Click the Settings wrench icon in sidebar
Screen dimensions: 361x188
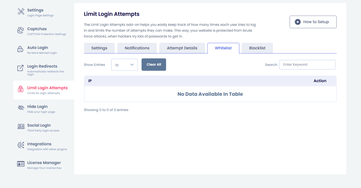pyautogui.click(x=21, y=11)
